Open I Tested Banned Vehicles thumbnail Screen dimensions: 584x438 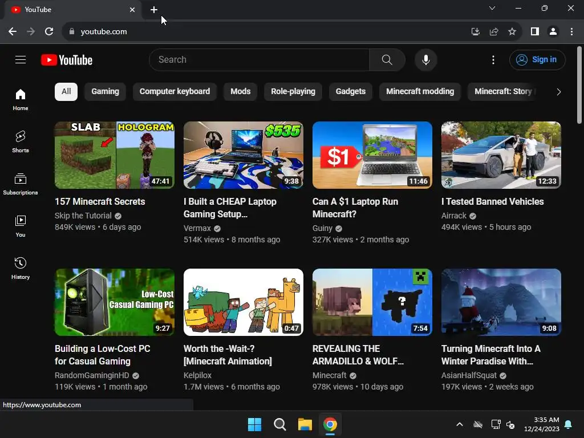click(x=501, y=155)
